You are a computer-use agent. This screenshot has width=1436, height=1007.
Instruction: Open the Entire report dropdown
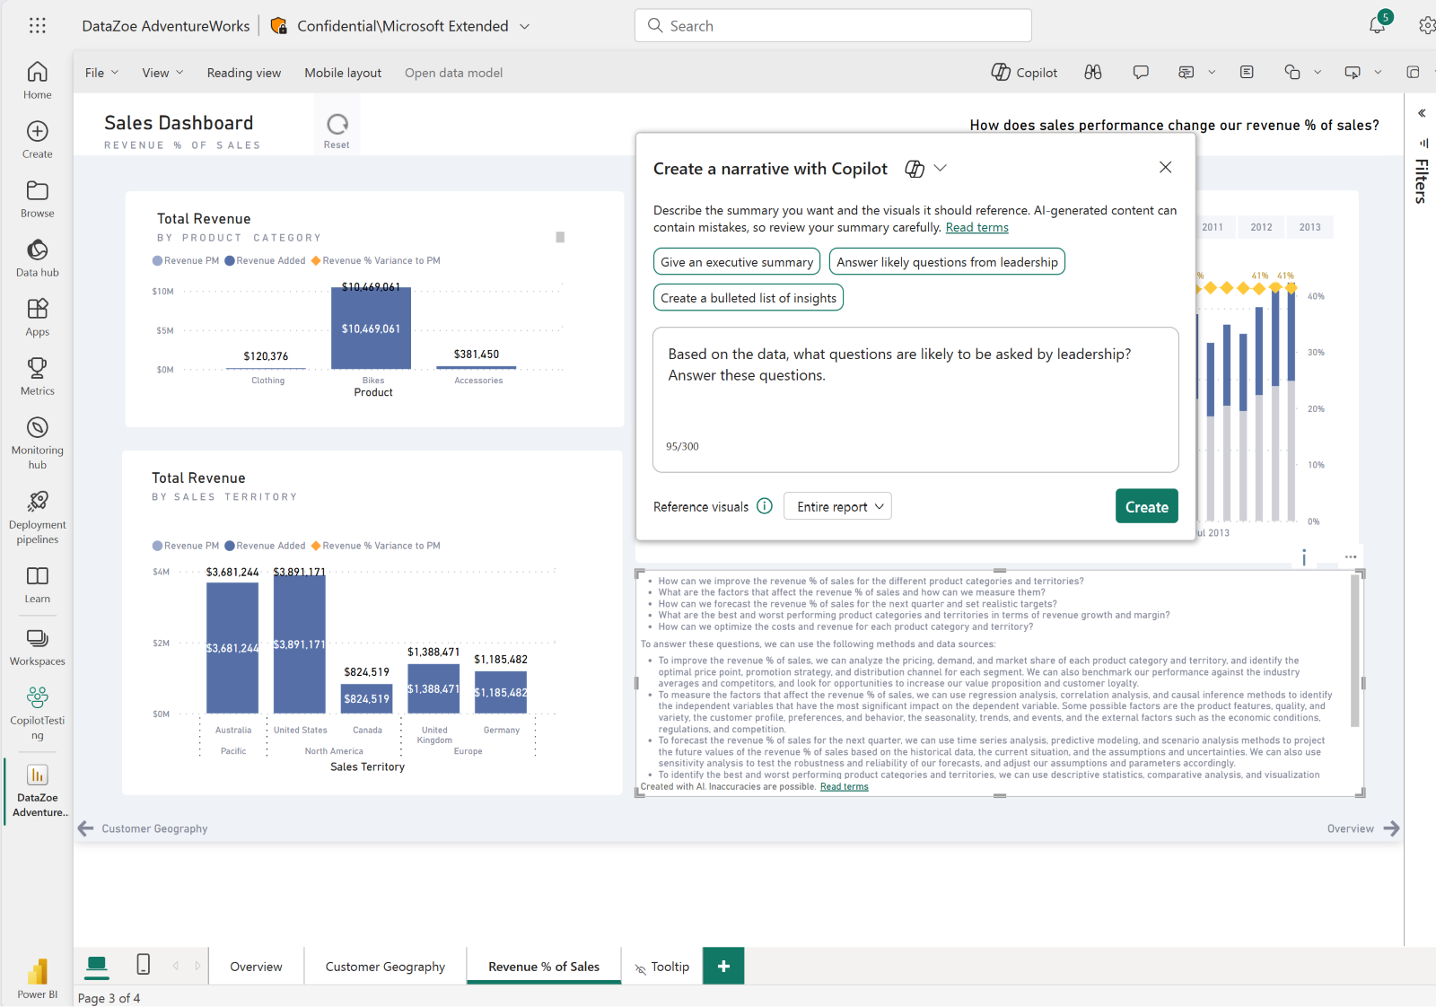(x=837, y=506)
